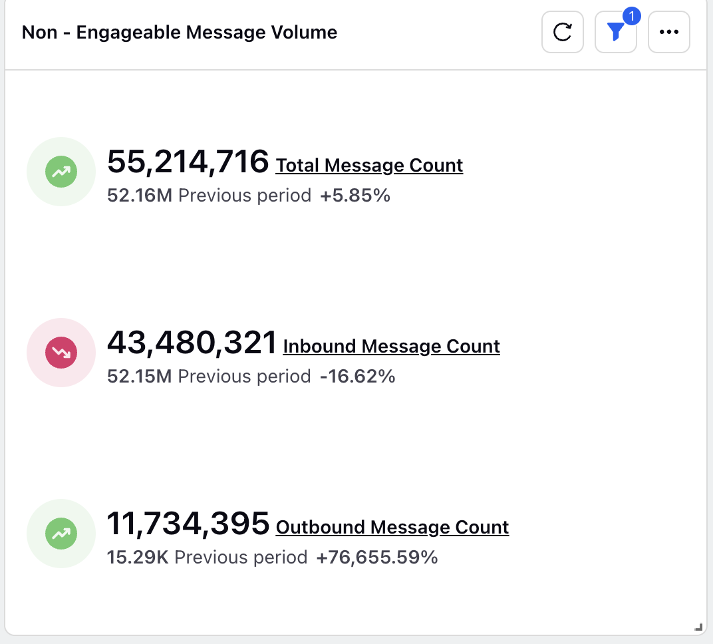Click the 15.29K Previous period text
Image resolution: width=713 pixels, height=644 pixels.
click(x=207, y=558)
